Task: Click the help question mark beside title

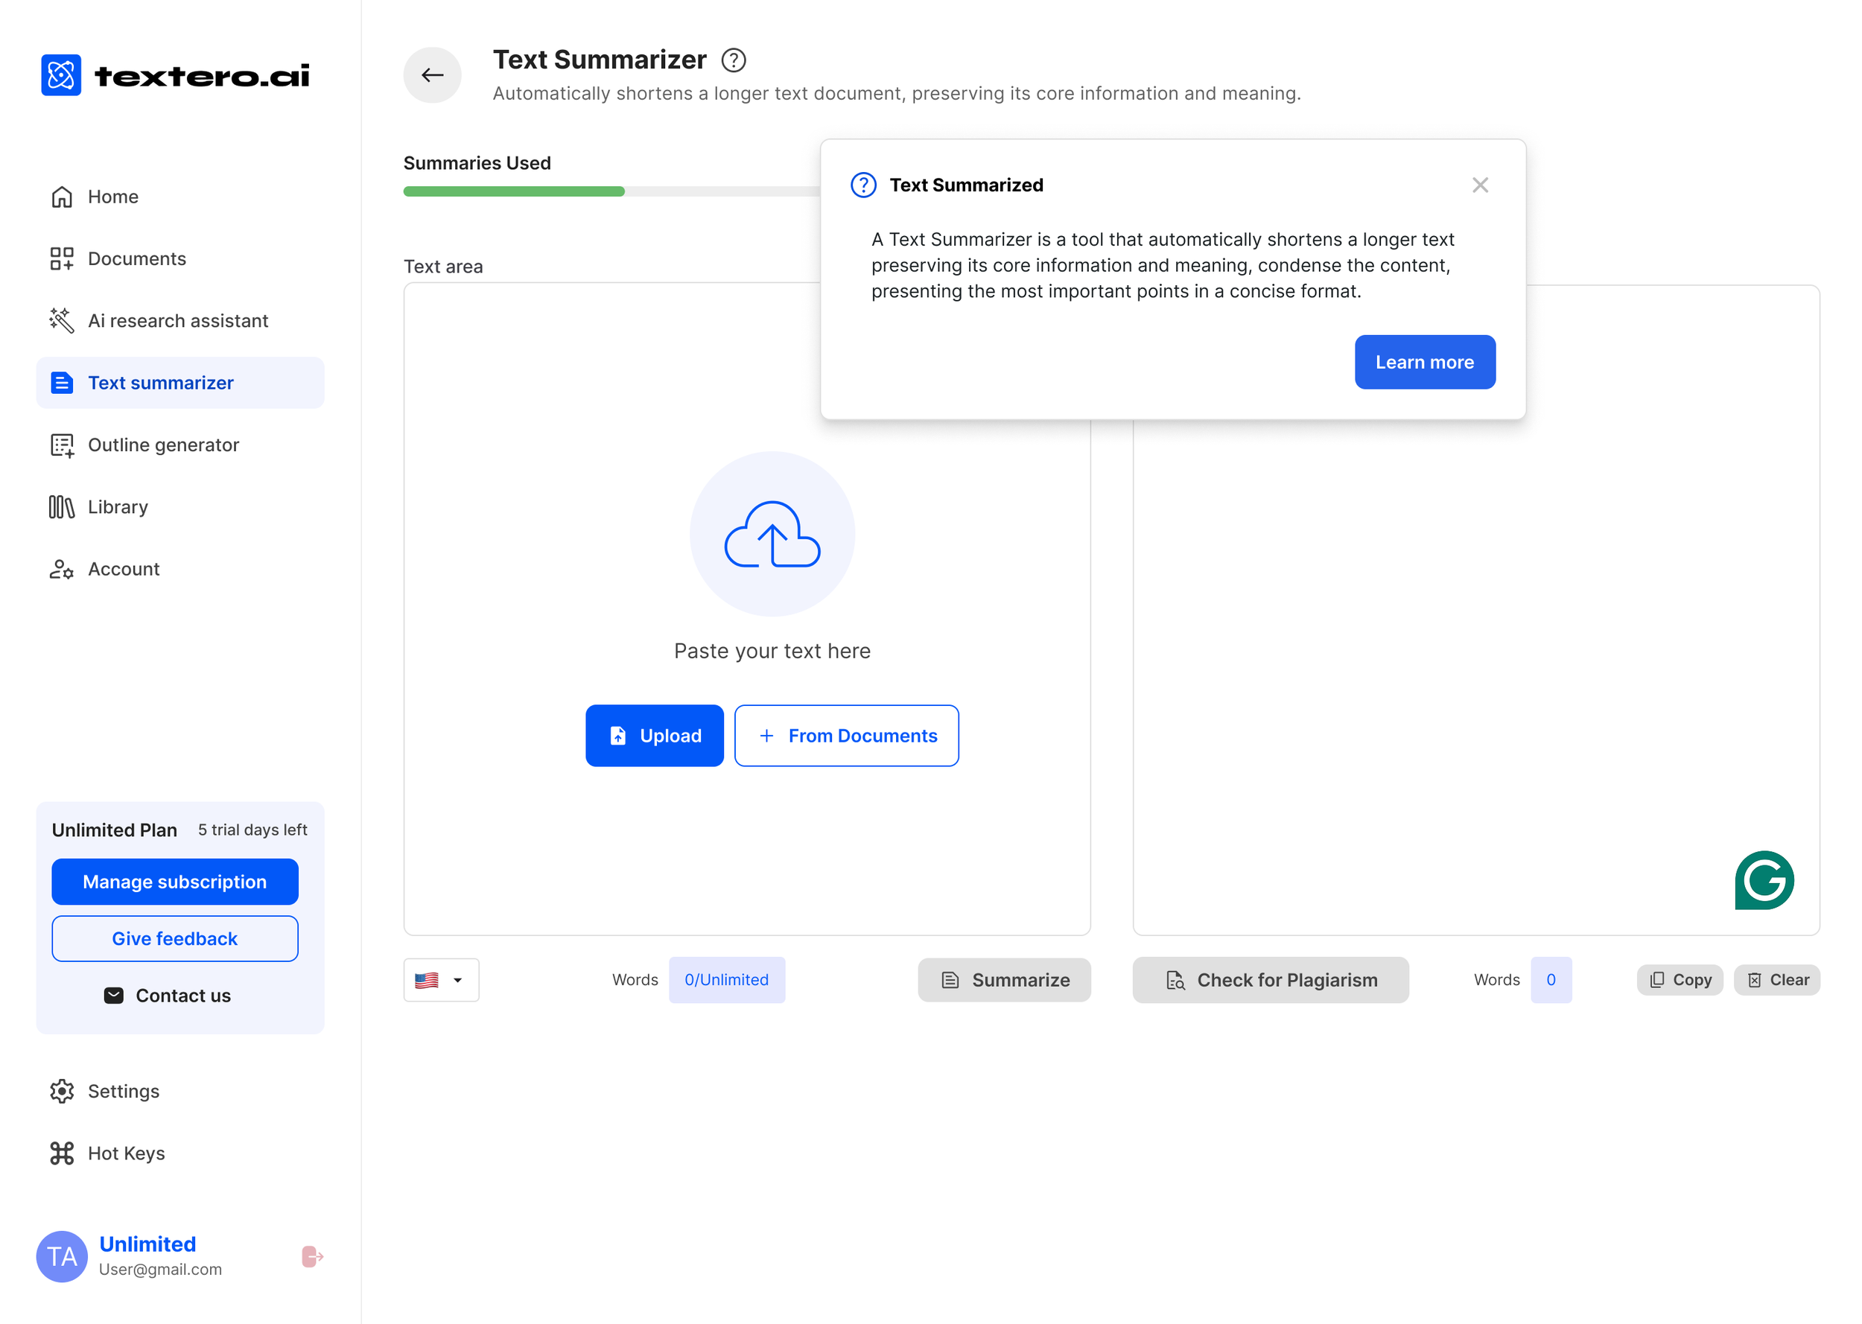Action: tap(733, 60)
